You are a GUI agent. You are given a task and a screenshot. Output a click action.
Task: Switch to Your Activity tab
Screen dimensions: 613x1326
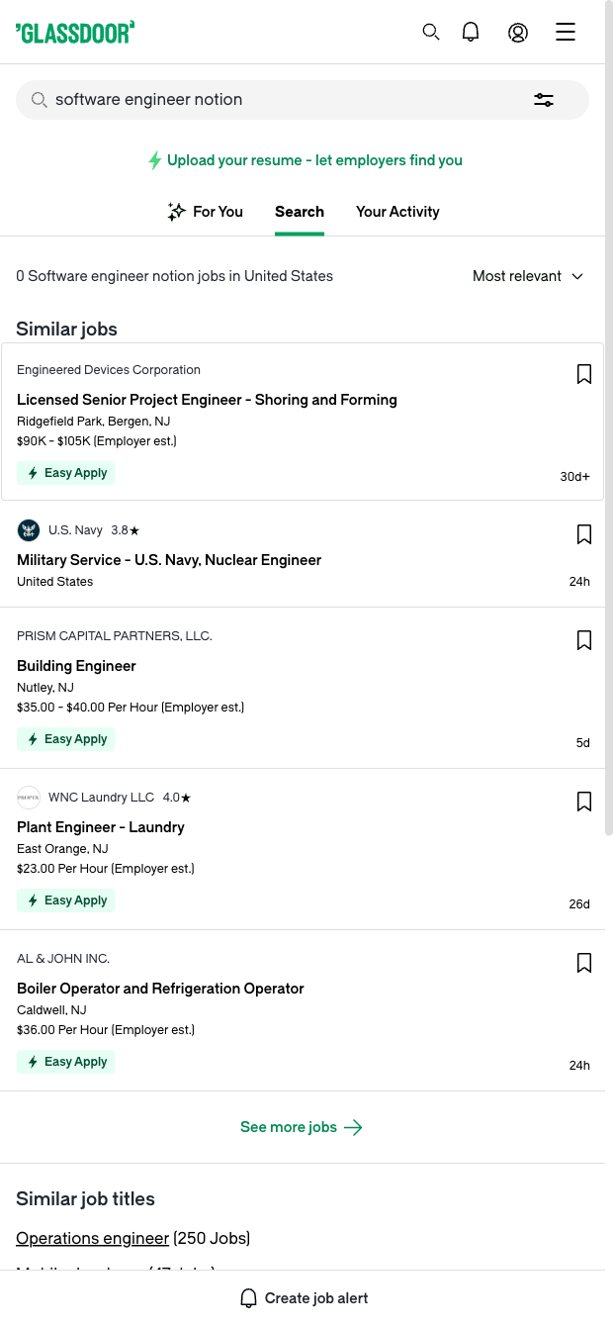pos(397,212)
